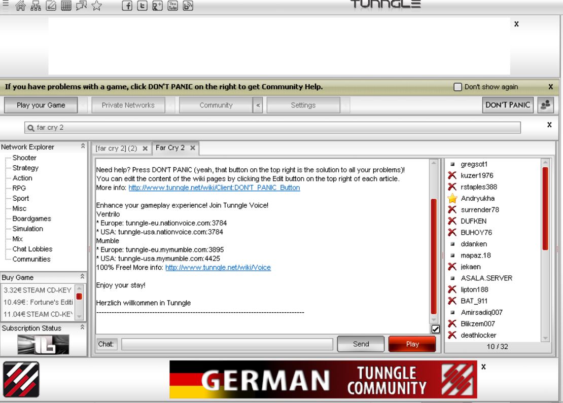Click the Buy Game list scrollbar thumb

coord(79,297)
